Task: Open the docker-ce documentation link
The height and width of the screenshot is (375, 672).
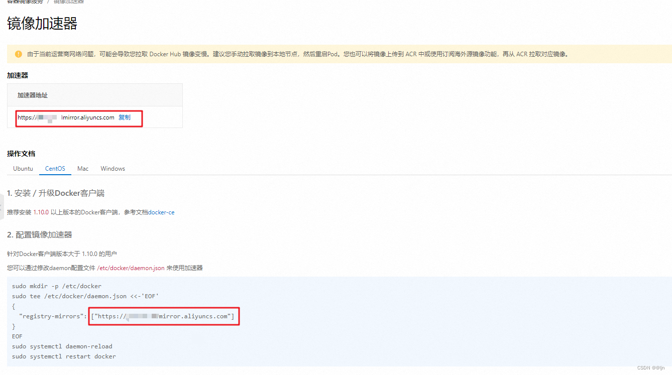Action: click(x=161, y=212)
